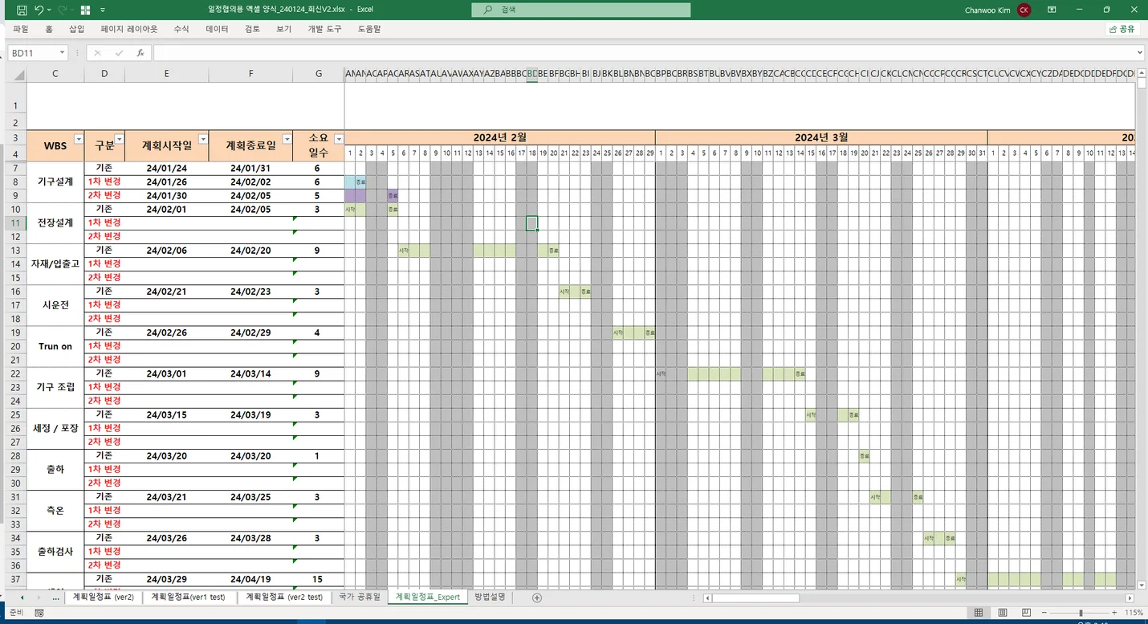Screen dimensions: 1148x624
Task: Open ribbon display options icon
Action: click(1052, 10)
